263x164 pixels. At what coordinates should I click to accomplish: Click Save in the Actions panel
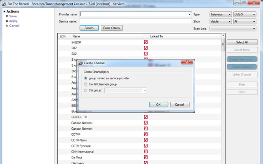13,16
